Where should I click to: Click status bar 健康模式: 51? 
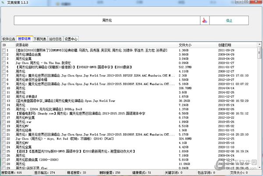point(142,172)
